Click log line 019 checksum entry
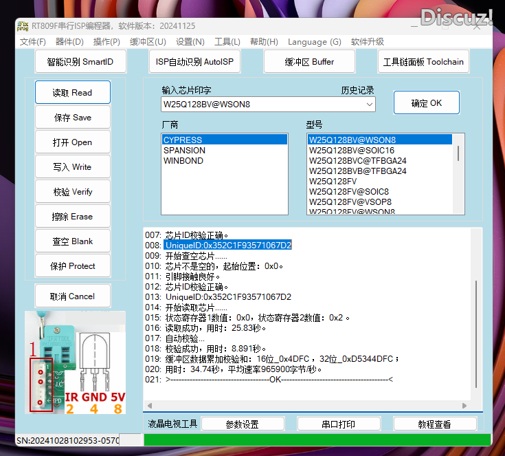The image size is (505, 456). coord(282,359)
